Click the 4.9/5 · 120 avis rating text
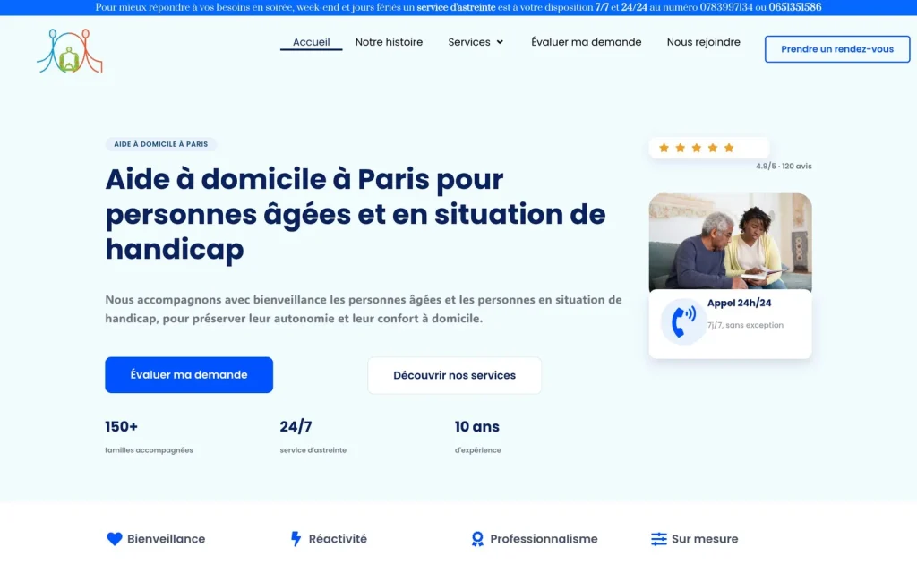 tap(784, 166)
